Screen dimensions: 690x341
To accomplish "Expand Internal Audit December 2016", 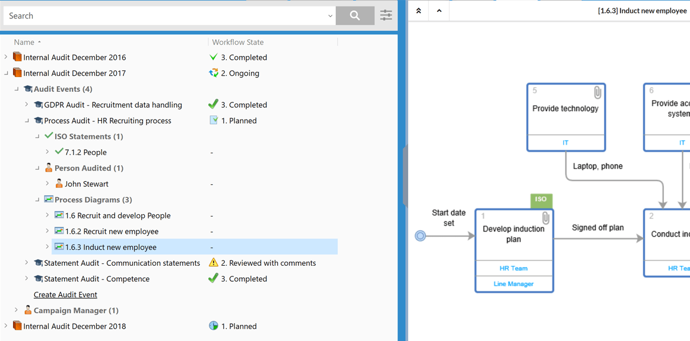I will (6, 57).
